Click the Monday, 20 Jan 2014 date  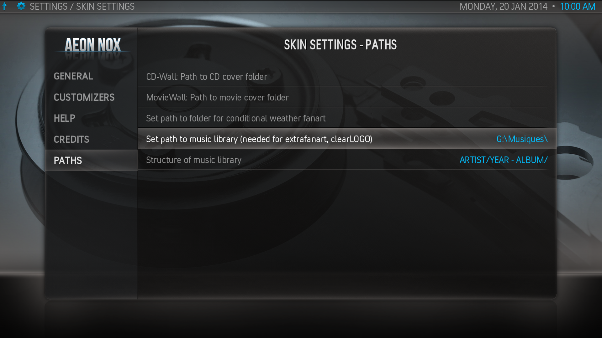pyautogui.click(x=503, y=7)
